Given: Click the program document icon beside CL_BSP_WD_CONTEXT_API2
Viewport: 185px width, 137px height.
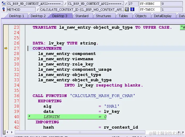Looking at the screenshot, I should [x=4, y=4].
